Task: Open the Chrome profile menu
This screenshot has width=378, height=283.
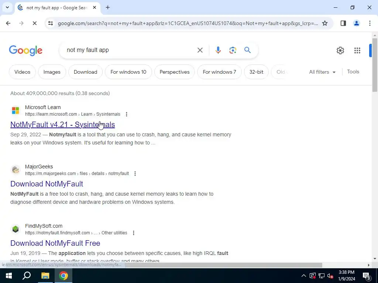Action: (356, 23)
